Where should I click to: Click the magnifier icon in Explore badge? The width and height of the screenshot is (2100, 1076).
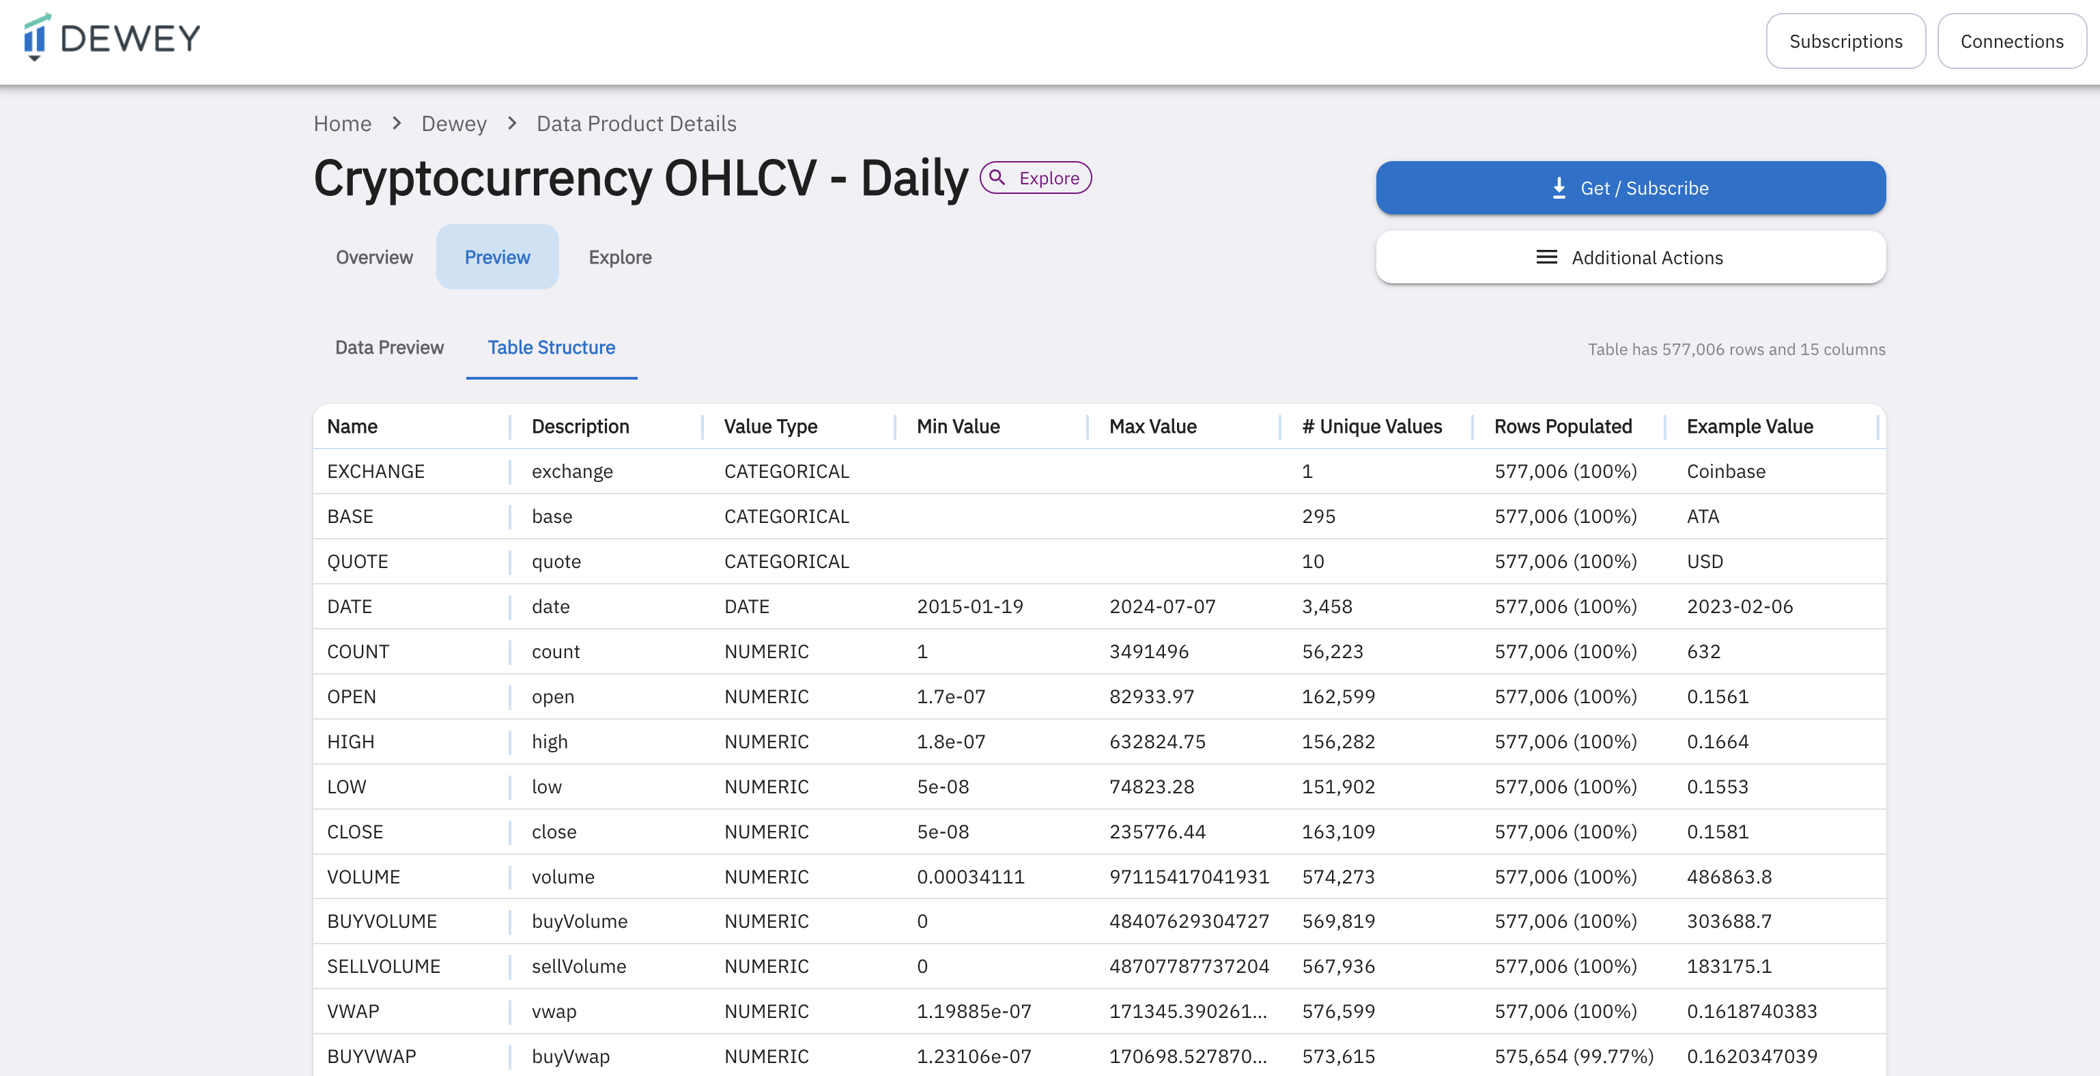point(997,178)
